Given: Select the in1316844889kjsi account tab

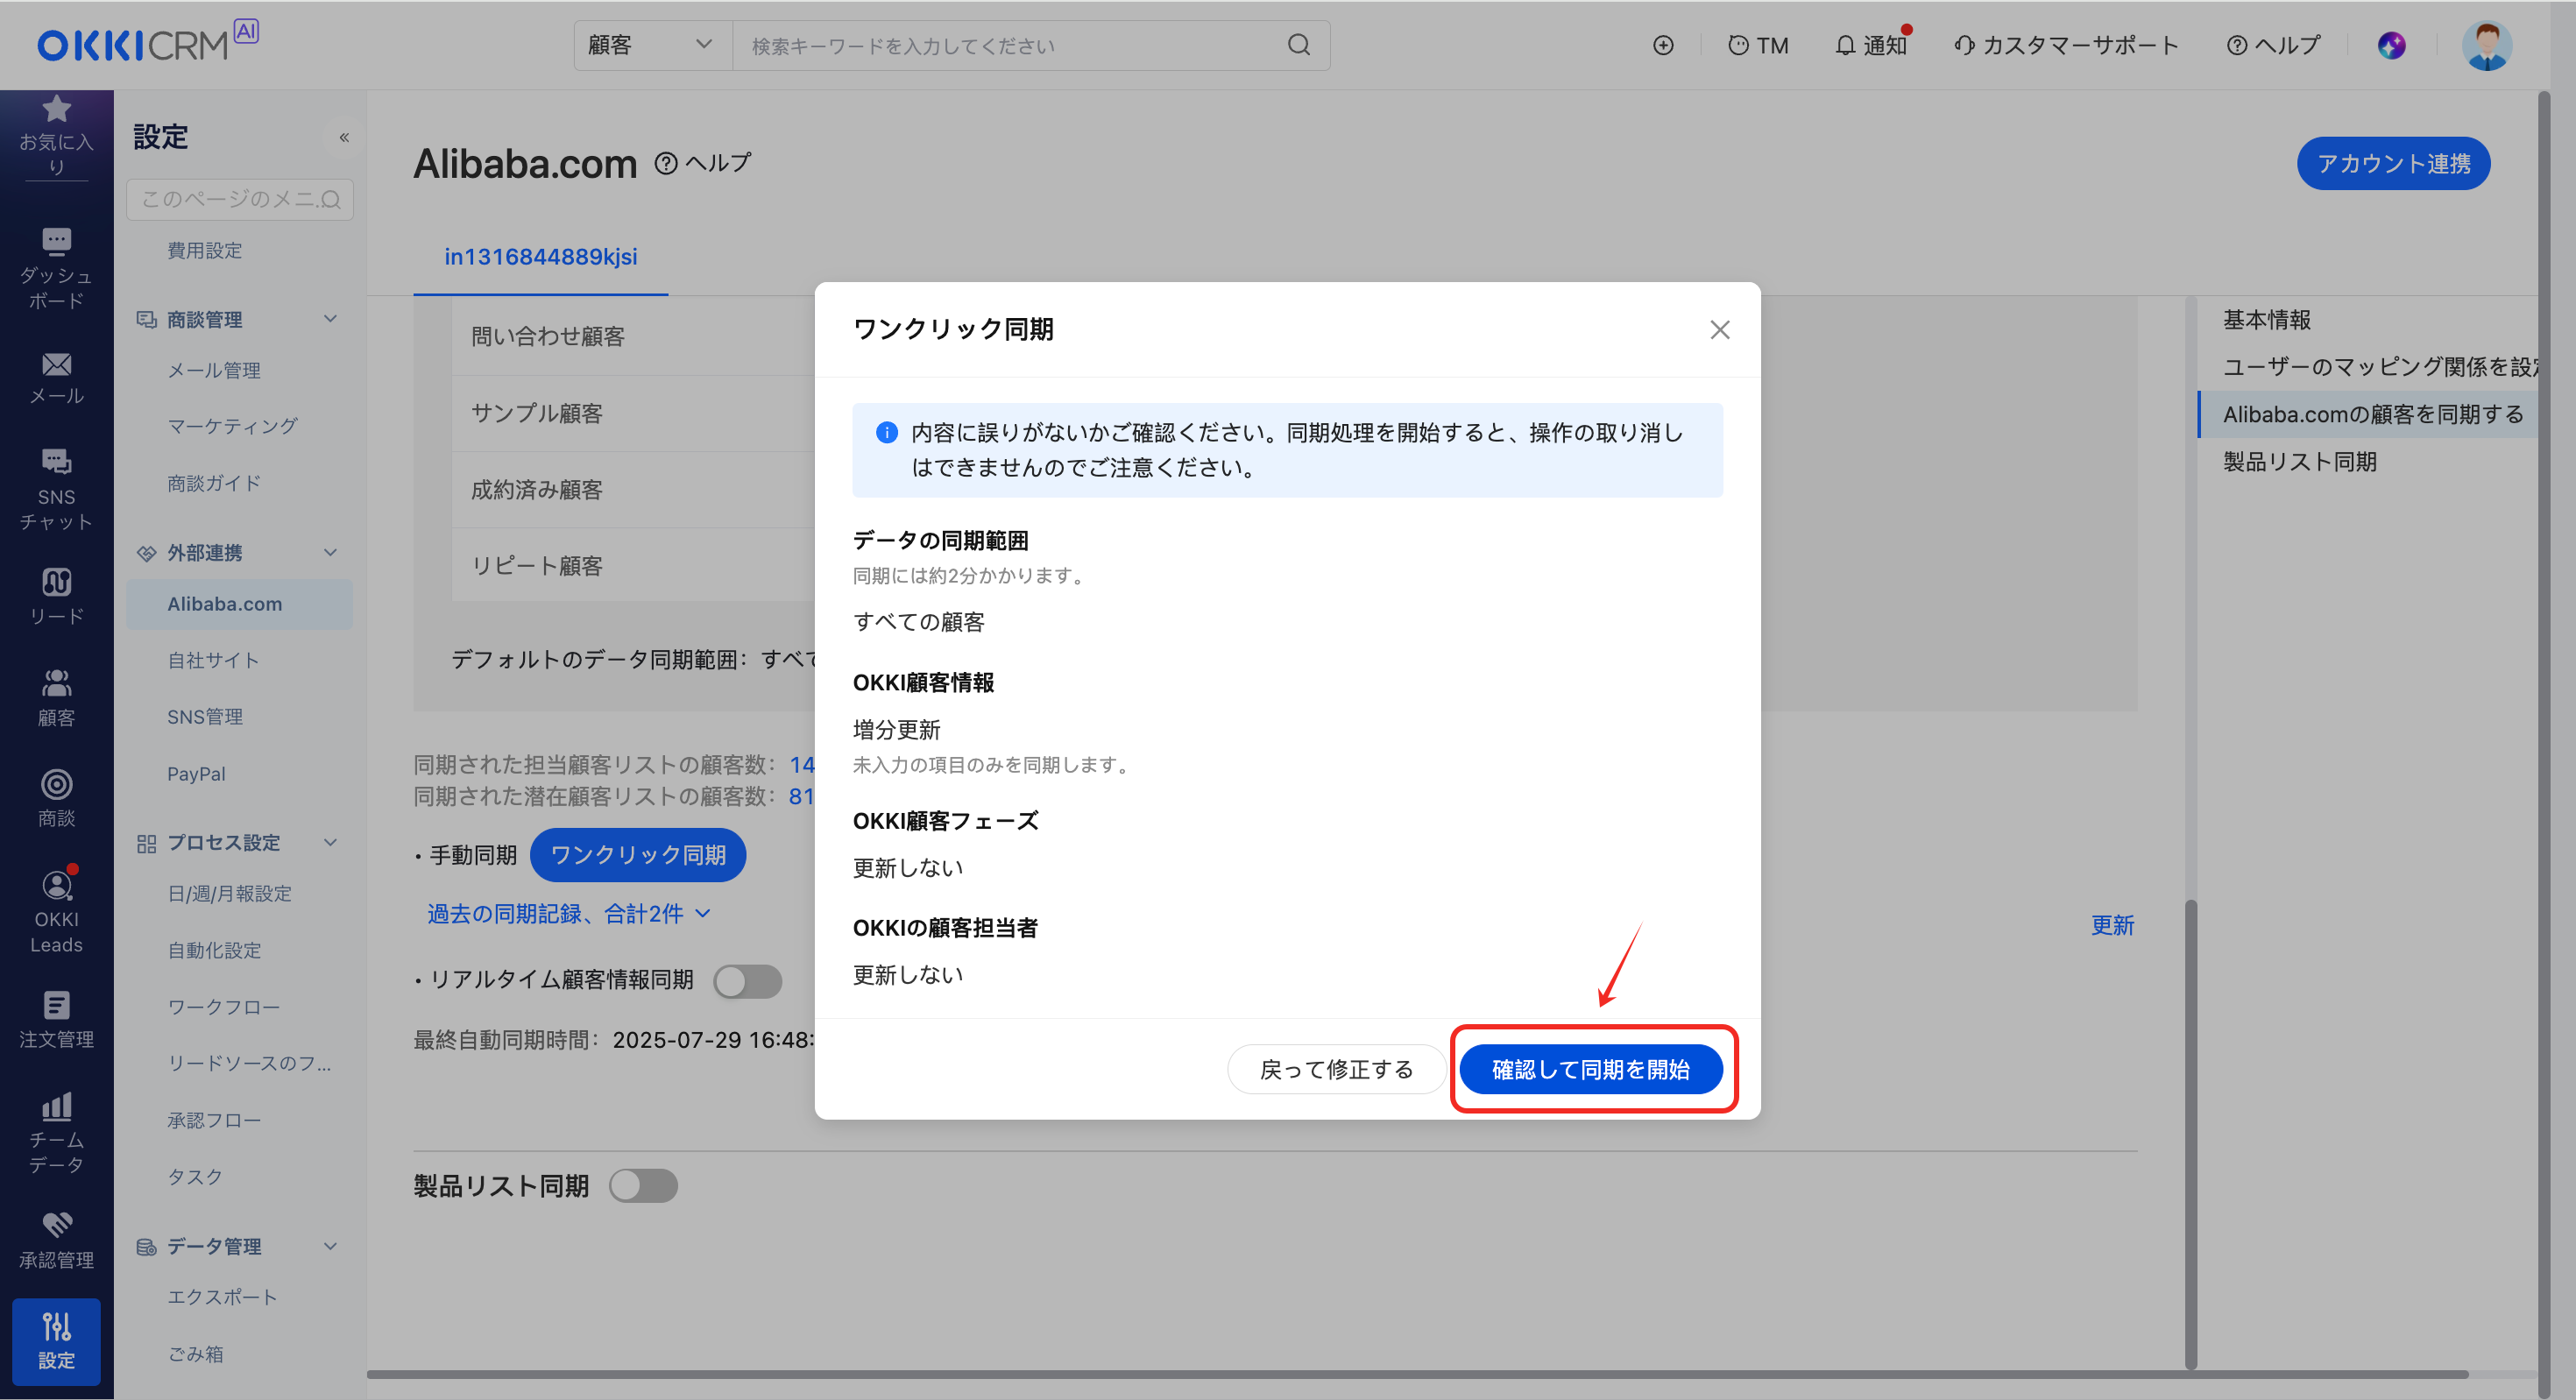Looking at the screenshot, I should [x=540, y=257].
